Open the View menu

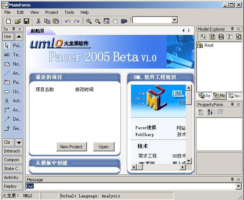pyautogui.click(x=34, y=12)
